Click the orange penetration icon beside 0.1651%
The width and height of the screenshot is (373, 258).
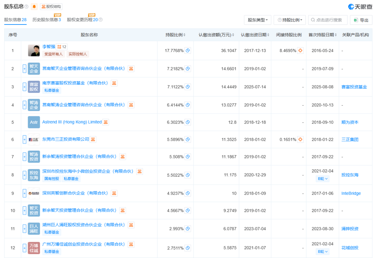[300, 140]
